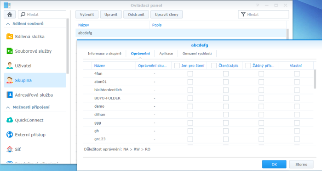Open Externí přístup via its globe icon
The width and height of the screenshot is (322, 171).
(10, 135)
